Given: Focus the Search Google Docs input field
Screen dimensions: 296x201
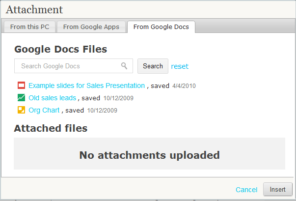Looking at the screenshot, I should 74,66.
